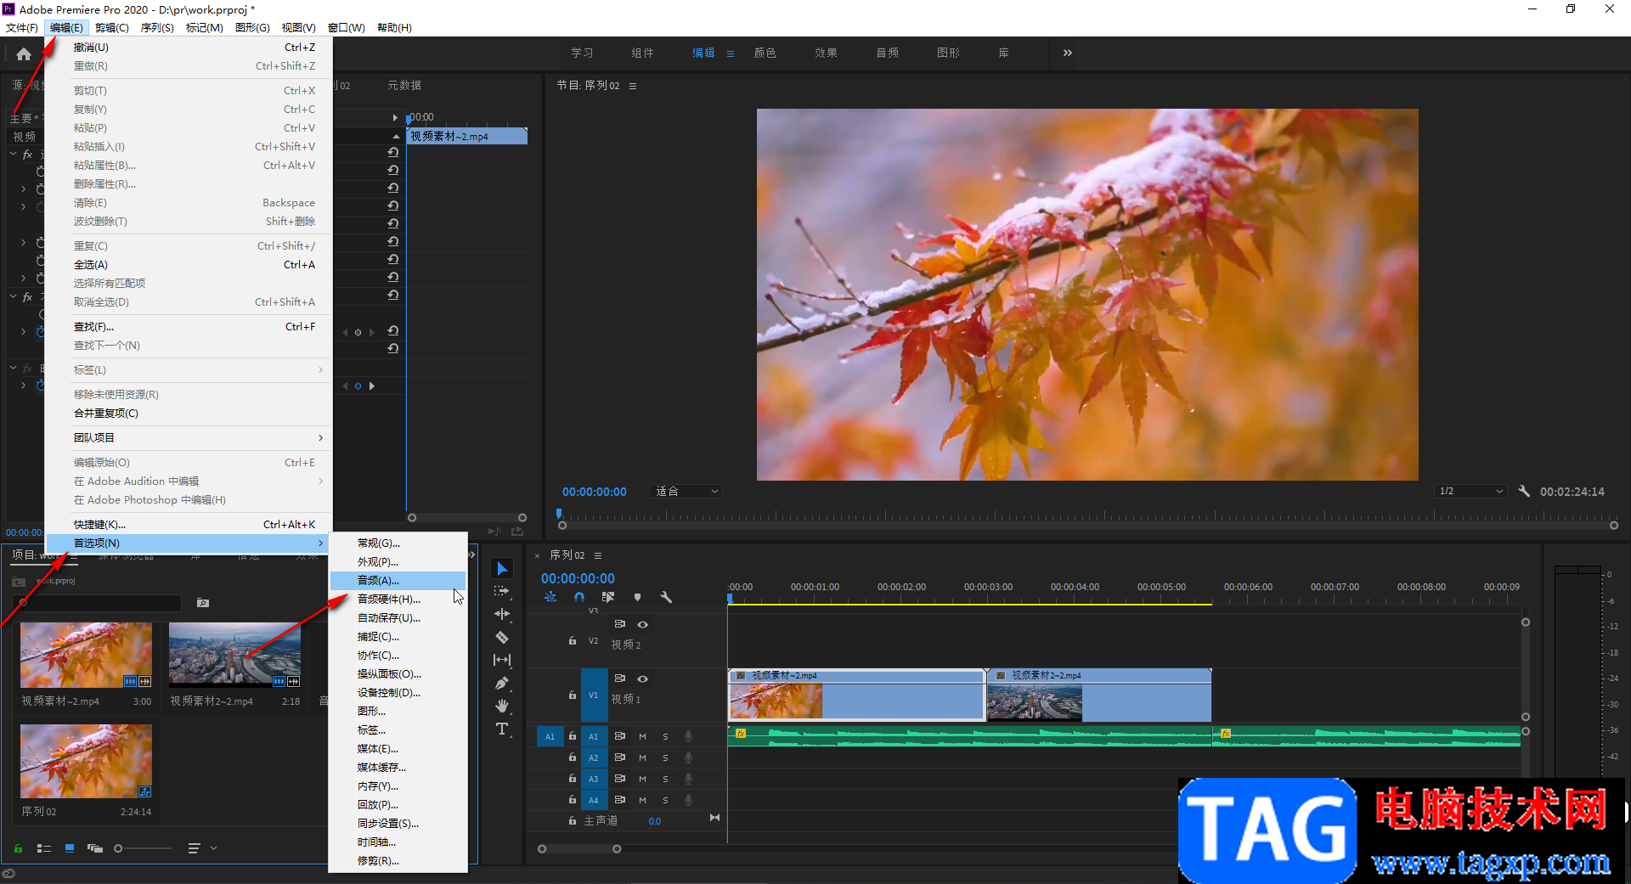Open the zoom level dropdown showing 适合
The height and width of the screenshot is (884, 1631).
tap(686, 492)
